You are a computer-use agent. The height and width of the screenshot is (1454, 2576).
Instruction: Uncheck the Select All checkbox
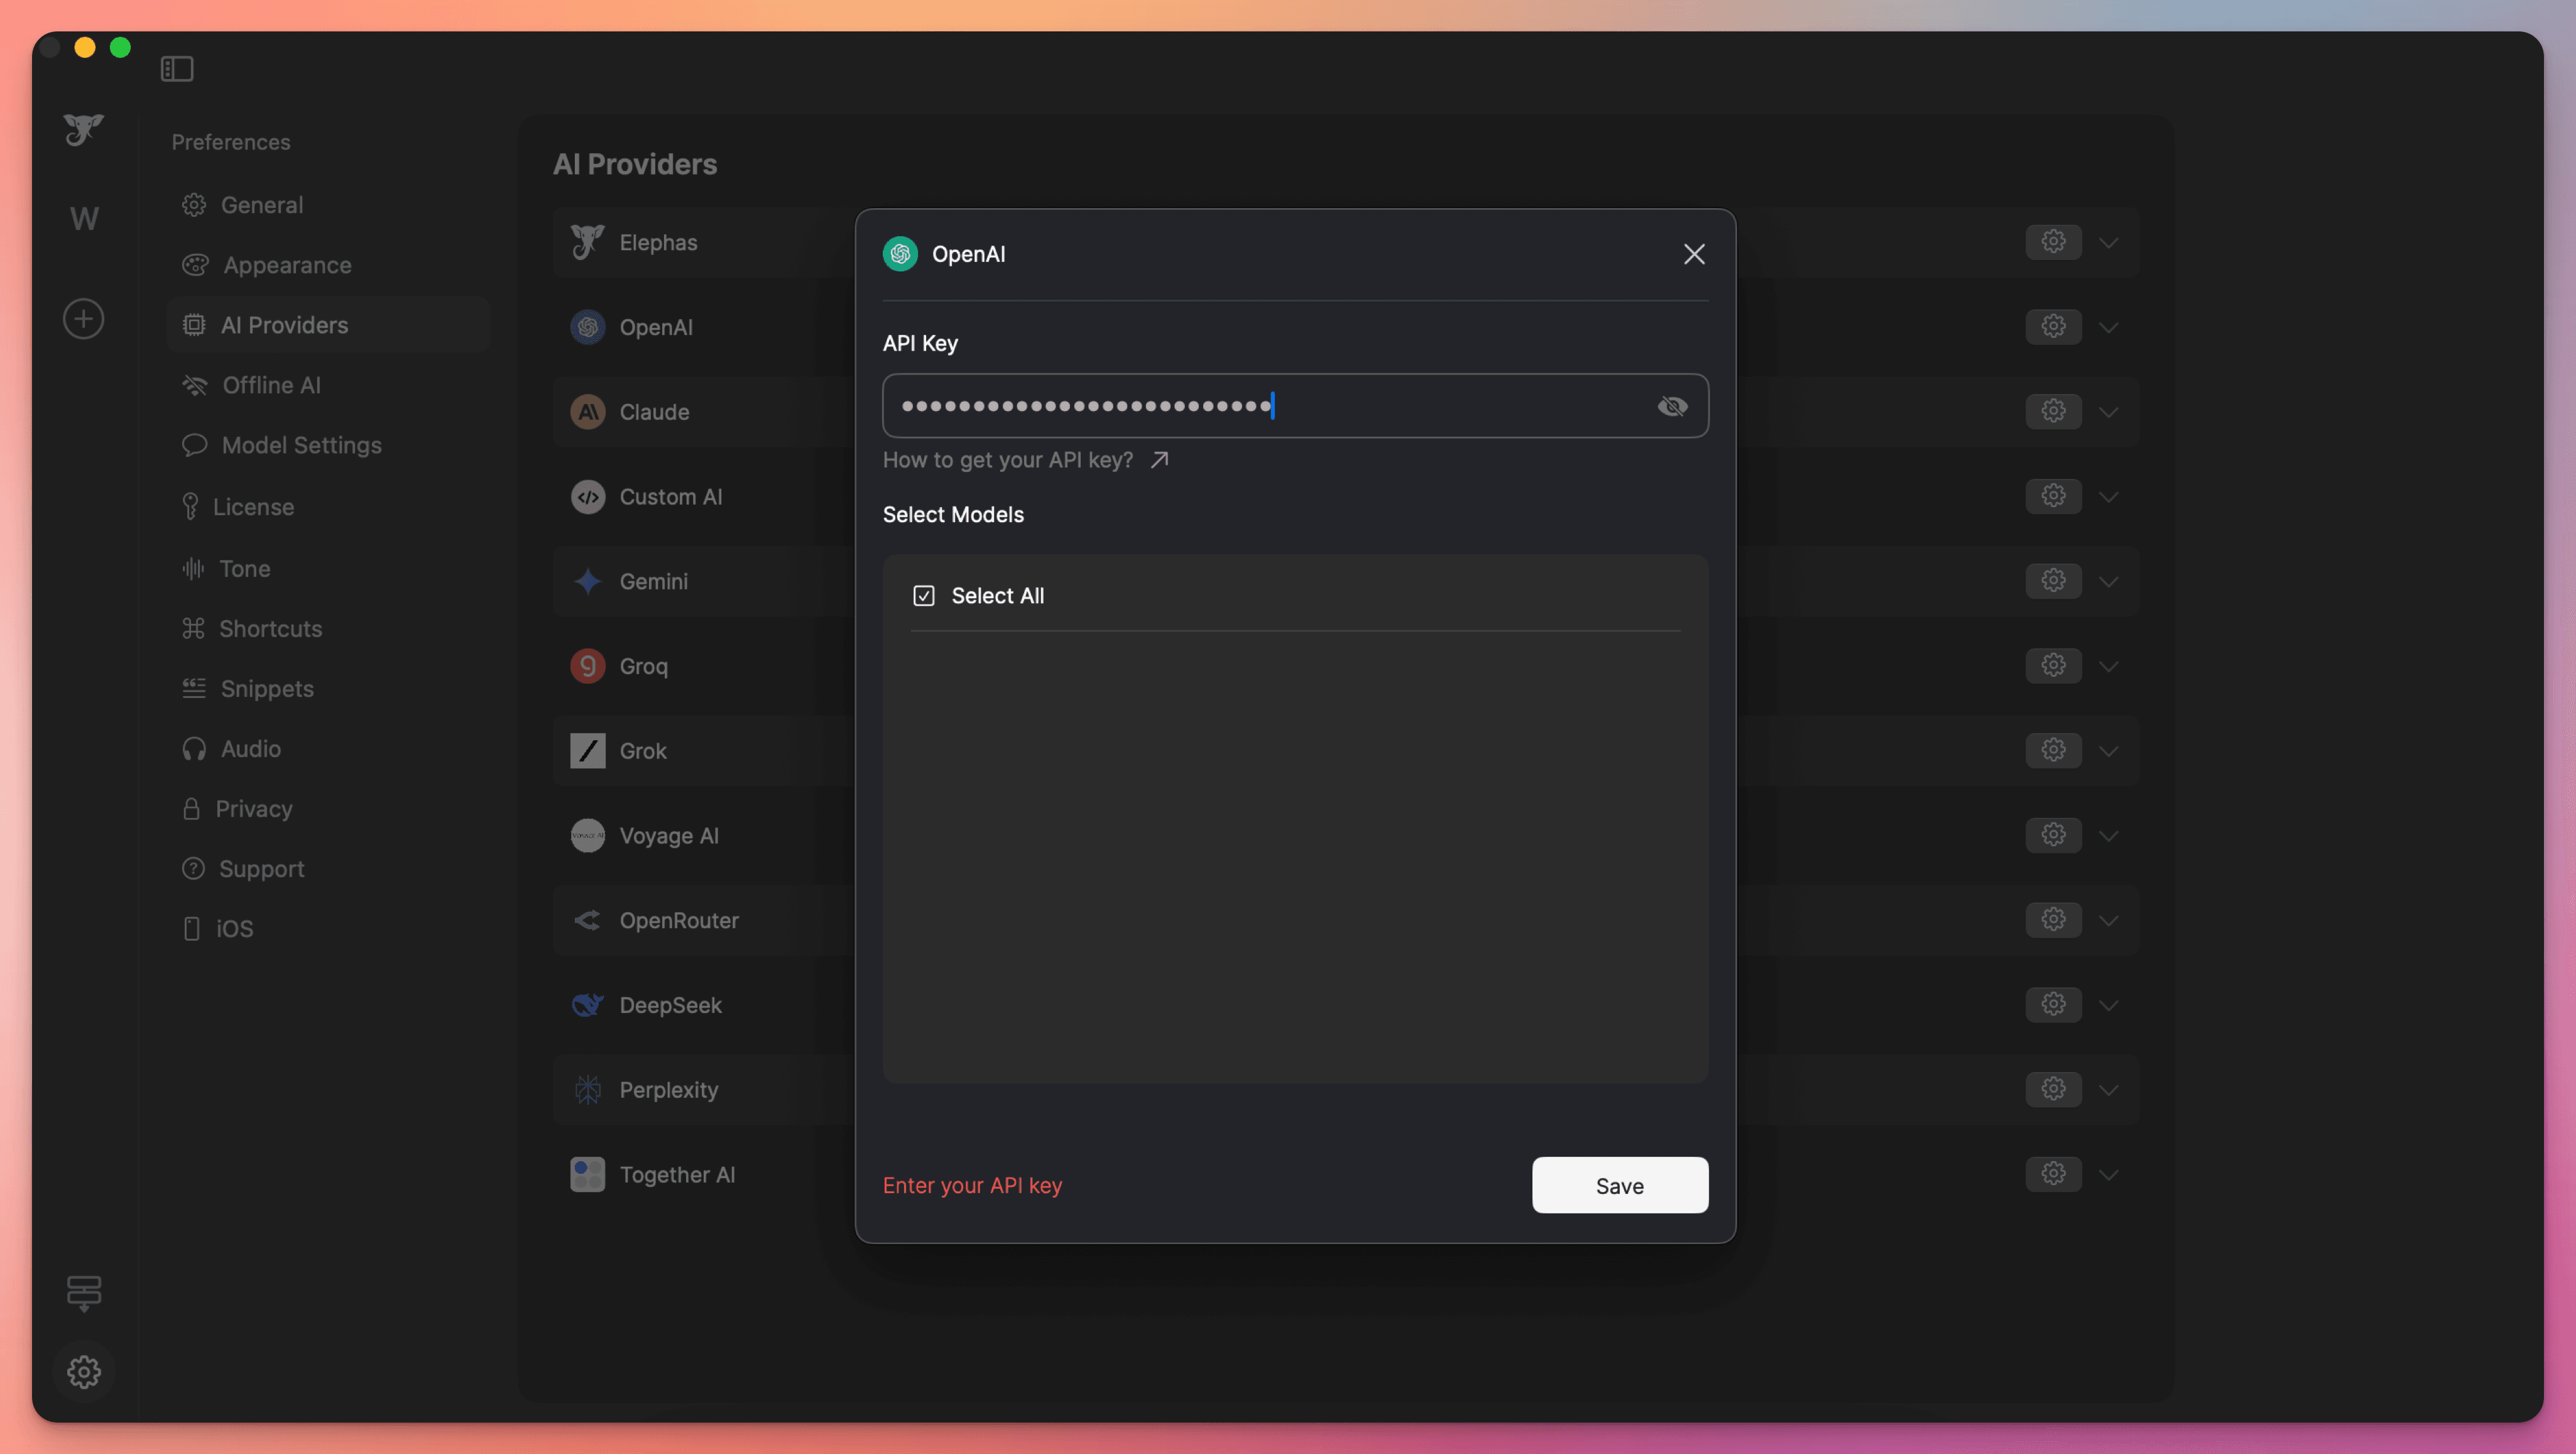(x=923, y=596)
